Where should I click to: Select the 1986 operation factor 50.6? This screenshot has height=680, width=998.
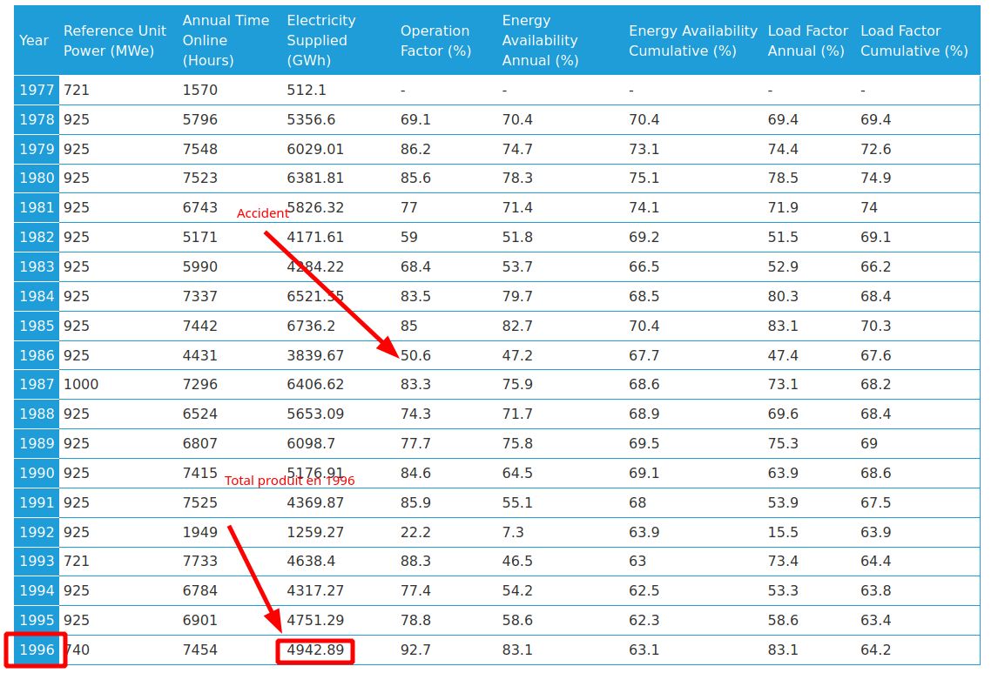[415, 355]
